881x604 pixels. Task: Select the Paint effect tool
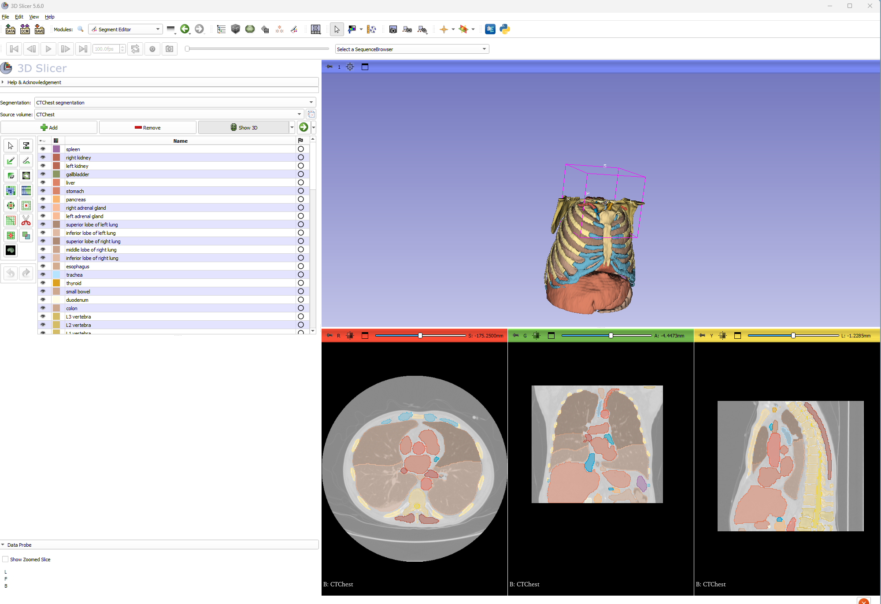point(11,161)
